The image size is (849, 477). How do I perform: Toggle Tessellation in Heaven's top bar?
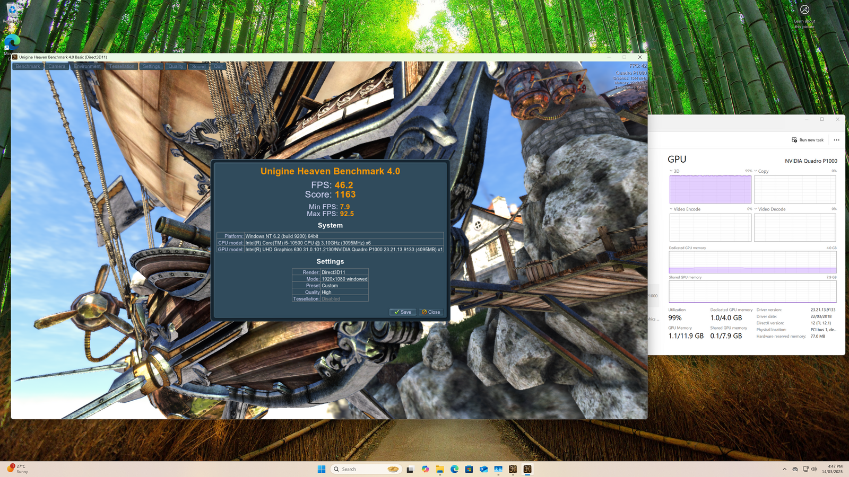pos(122,67)
